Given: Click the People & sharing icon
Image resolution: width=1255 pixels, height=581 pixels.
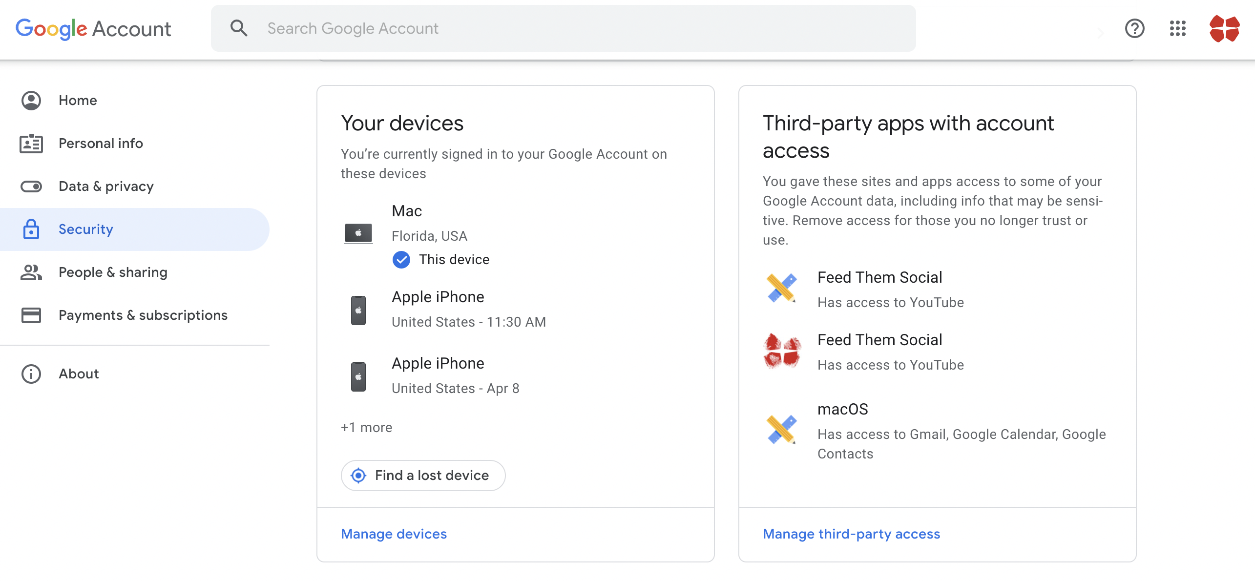Looking at the screenshot, I should tap(31, 272).
